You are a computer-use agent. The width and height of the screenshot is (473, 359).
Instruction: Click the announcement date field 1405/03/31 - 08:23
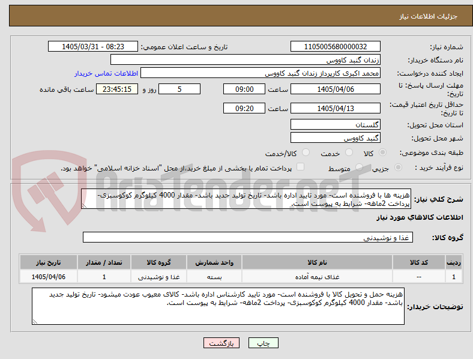pos(93,46)
